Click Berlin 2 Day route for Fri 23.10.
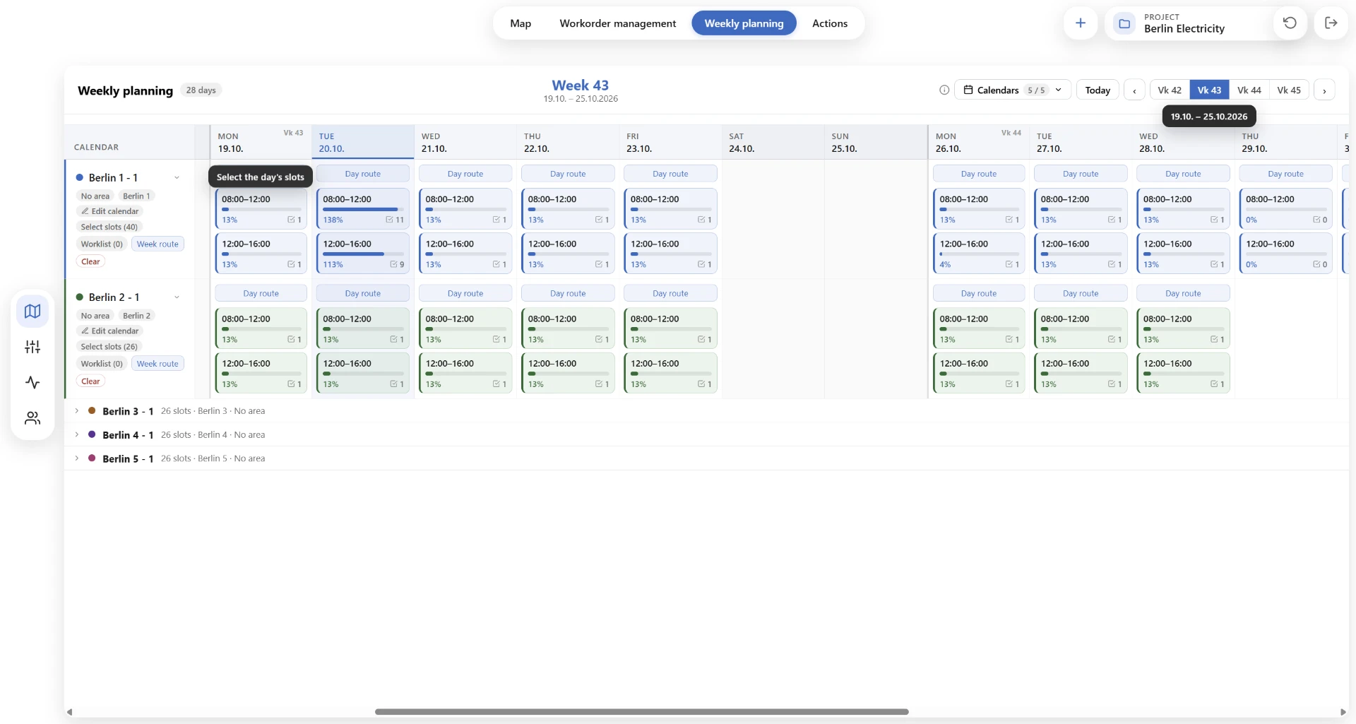The image size is (1356, 724). pyautogui.click(x=670, y=293)
